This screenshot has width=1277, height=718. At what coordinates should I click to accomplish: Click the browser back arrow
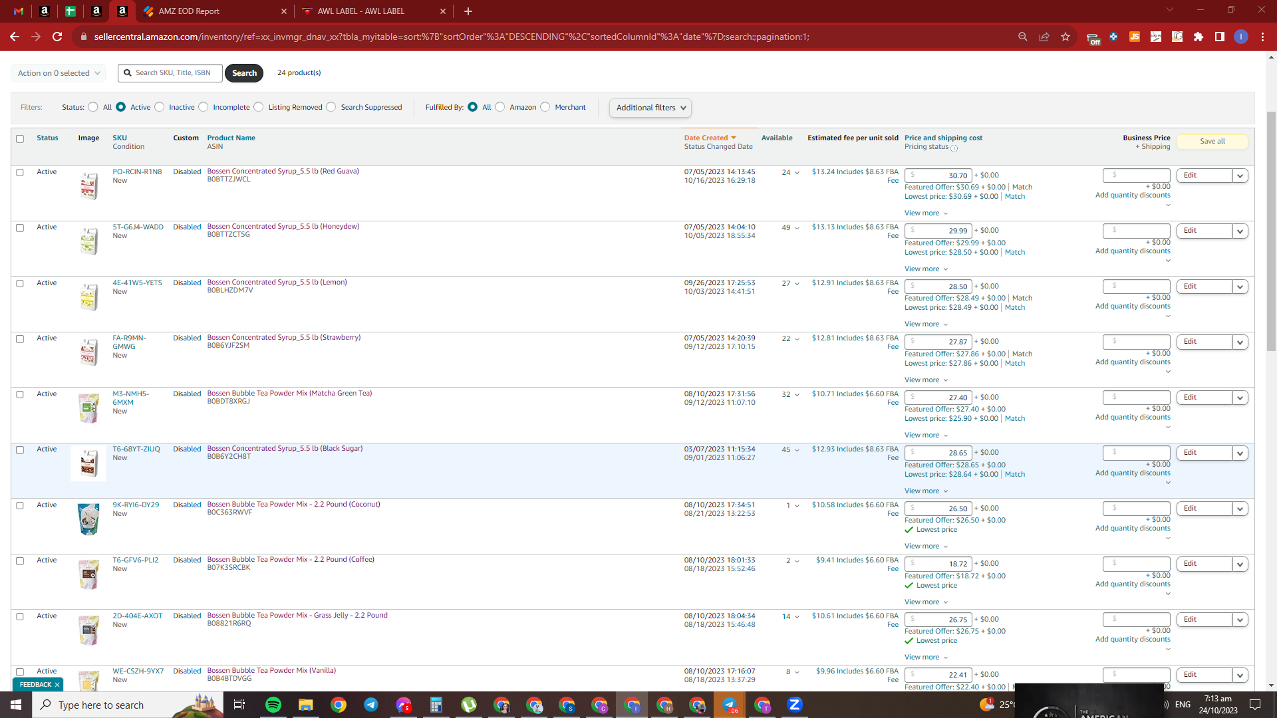point(15,37)
